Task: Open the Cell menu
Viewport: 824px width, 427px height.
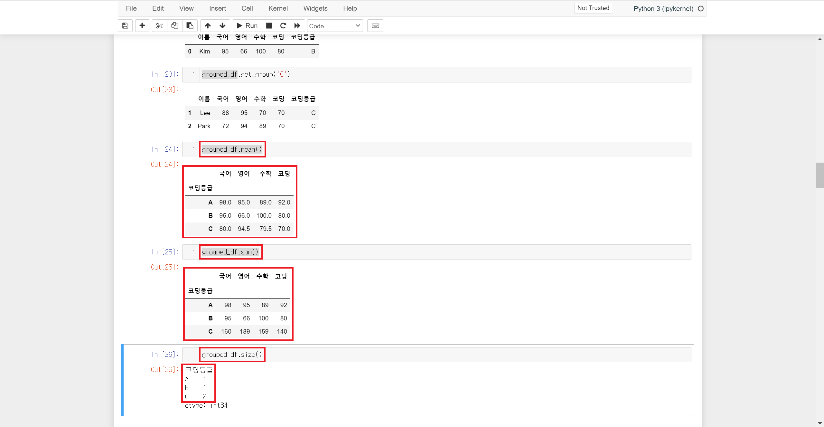Action: point(247,8)
